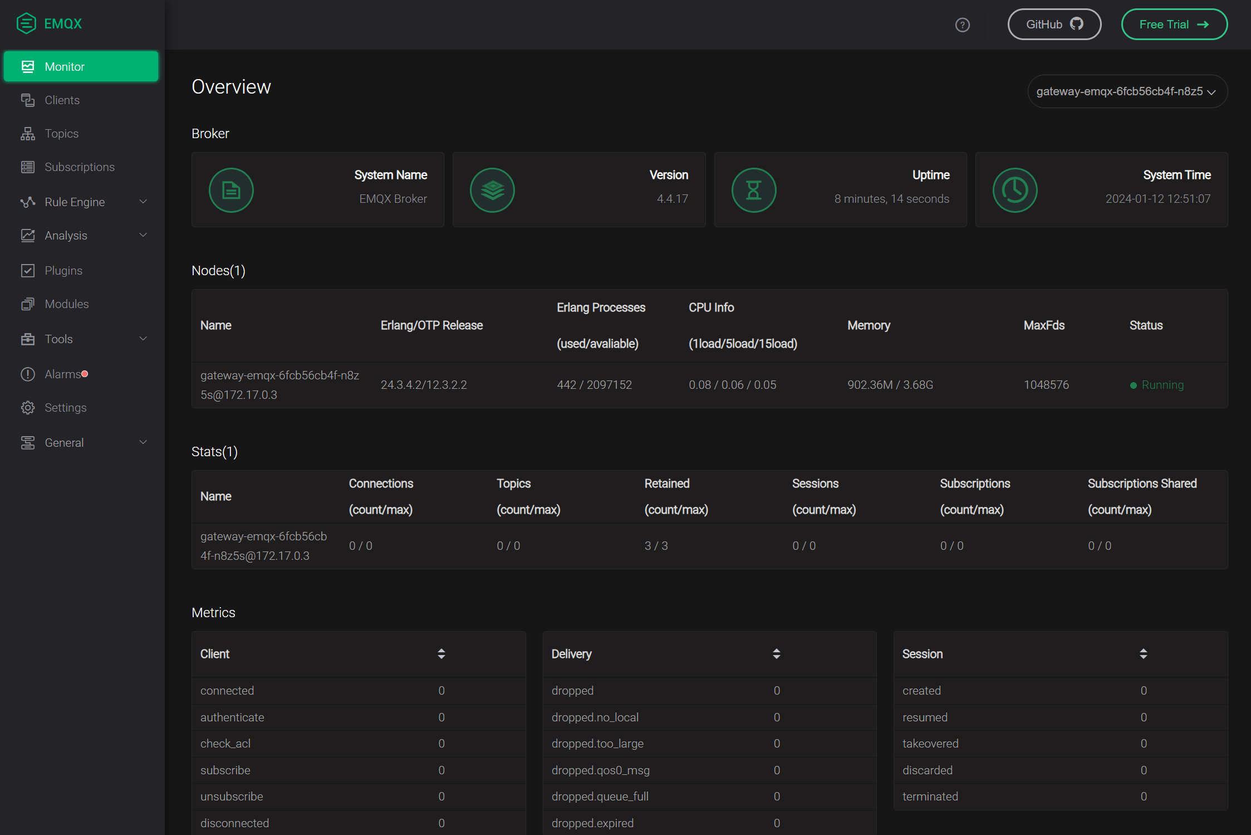Click the Topics sidebar icon
This screenshot has width=1251, height=835.
pyautogui.click(x=28, y=134)
